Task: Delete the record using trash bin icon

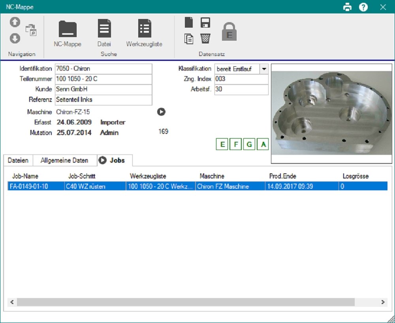Action: [205, 38]
